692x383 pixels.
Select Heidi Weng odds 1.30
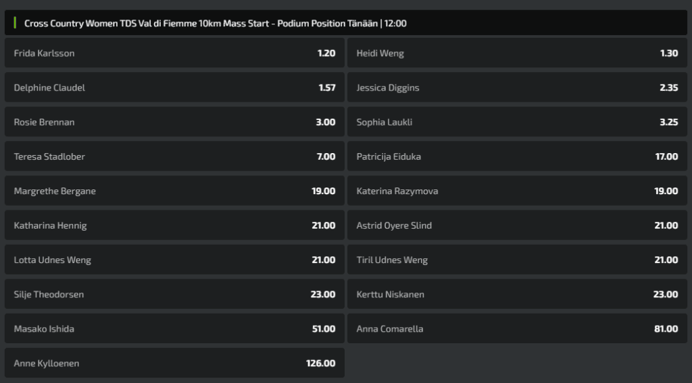coord(517,53)
